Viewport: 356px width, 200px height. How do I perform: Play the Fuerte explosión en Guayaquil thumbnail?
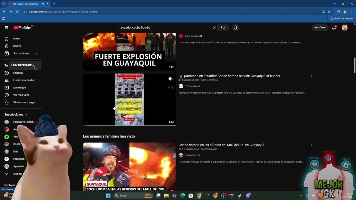point(129,51)
